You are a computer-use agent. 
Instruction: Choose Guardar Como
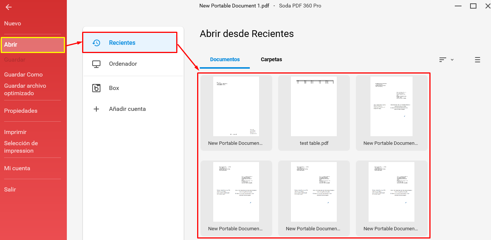pos(24,75)
